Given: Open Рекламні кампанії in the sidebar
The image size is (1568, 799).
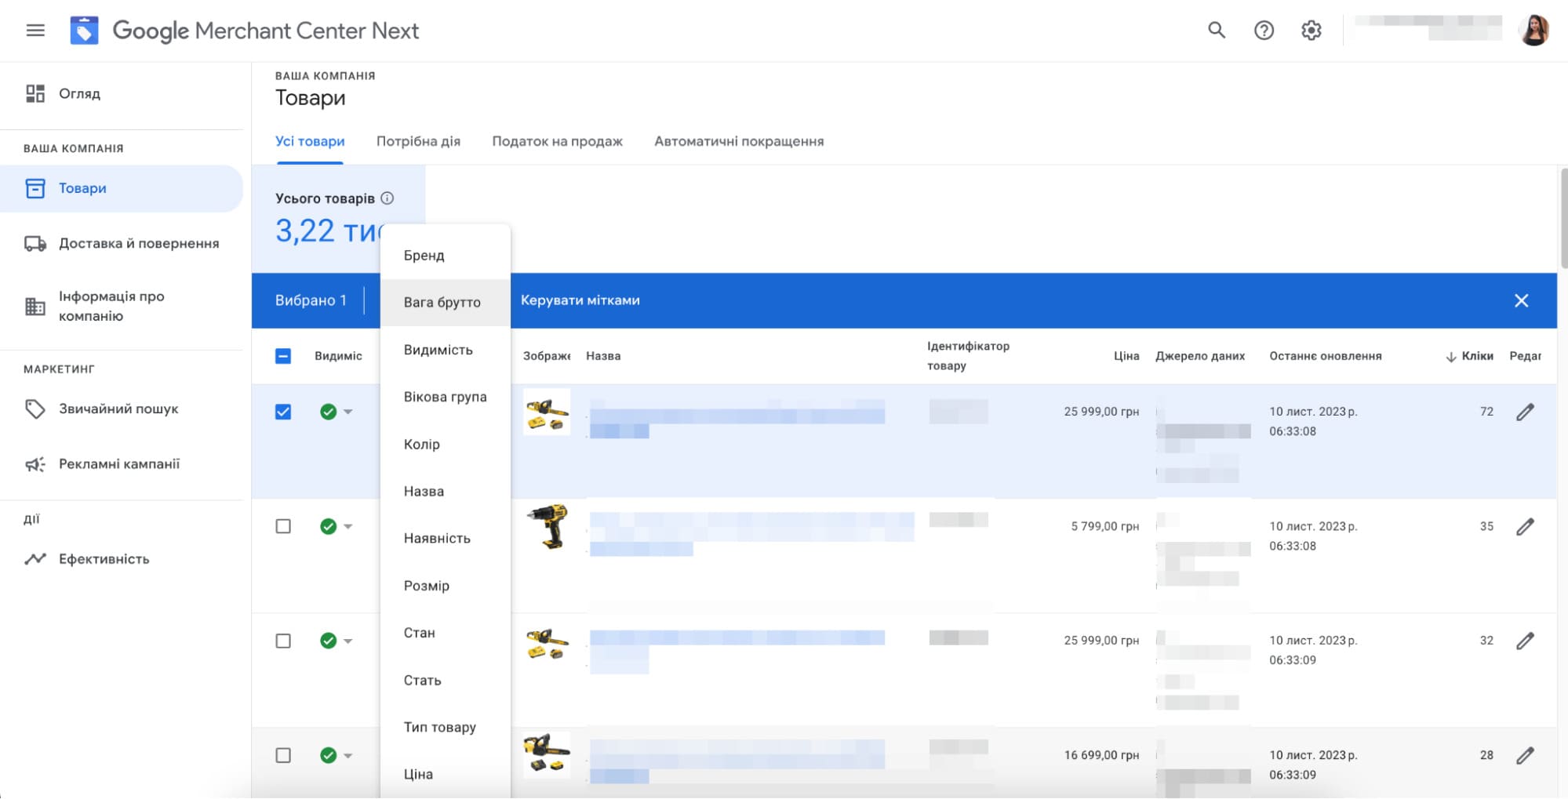Looking at the screenshot, I should click(x=118, y=464).
